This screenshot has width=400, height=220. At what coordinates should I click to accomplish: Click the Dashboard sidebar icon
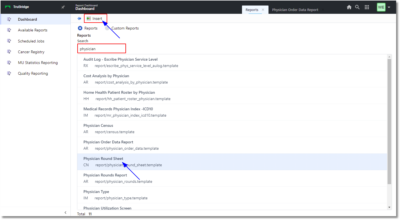tap(9, 19)
